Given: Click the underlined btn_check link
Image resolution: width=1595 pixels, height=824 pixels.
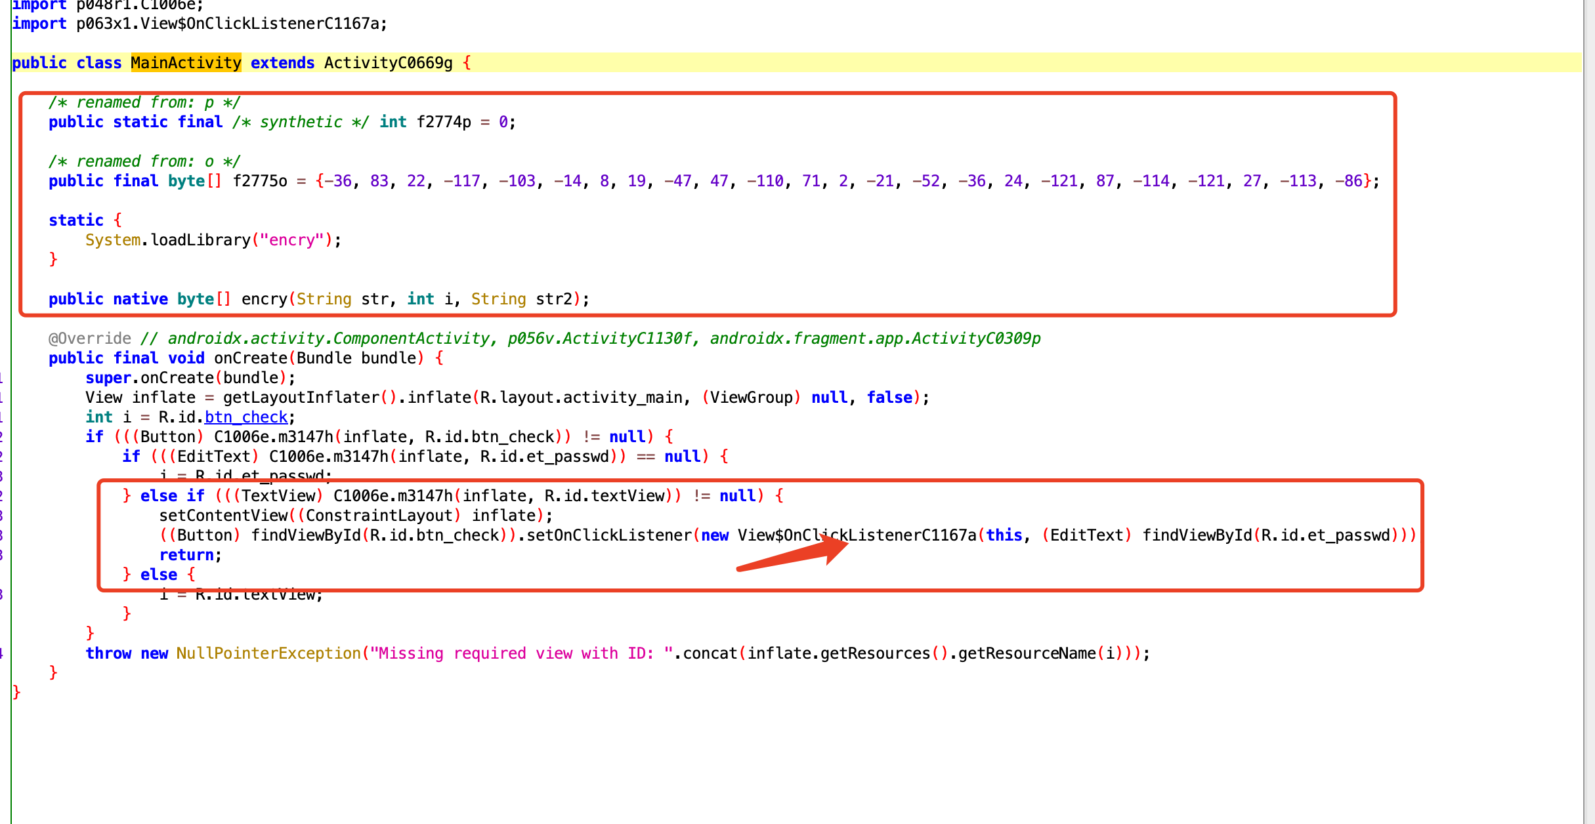Looking at the screenshot, I should [246, 417].
